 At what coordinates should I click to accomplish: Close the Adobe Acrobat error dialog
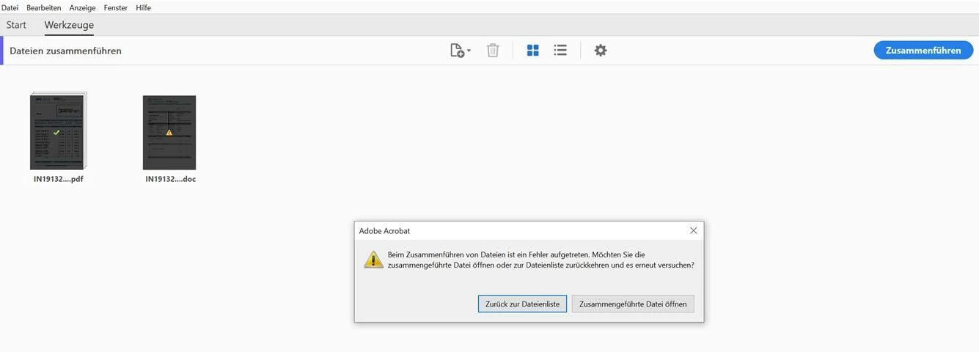693,230
